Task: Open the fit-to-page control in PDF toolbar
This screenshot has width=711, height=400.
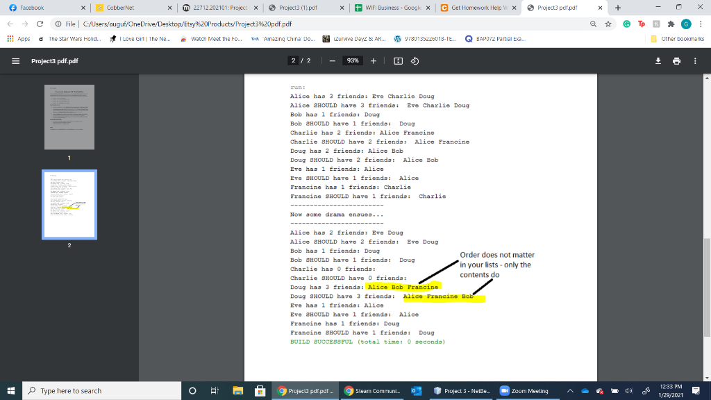Action: (397, 60)
